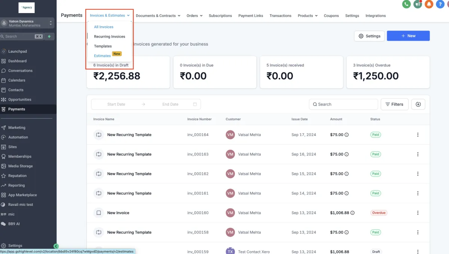Select Estimates from dropdown
This screenshot has height=254, width=449.
103,56
